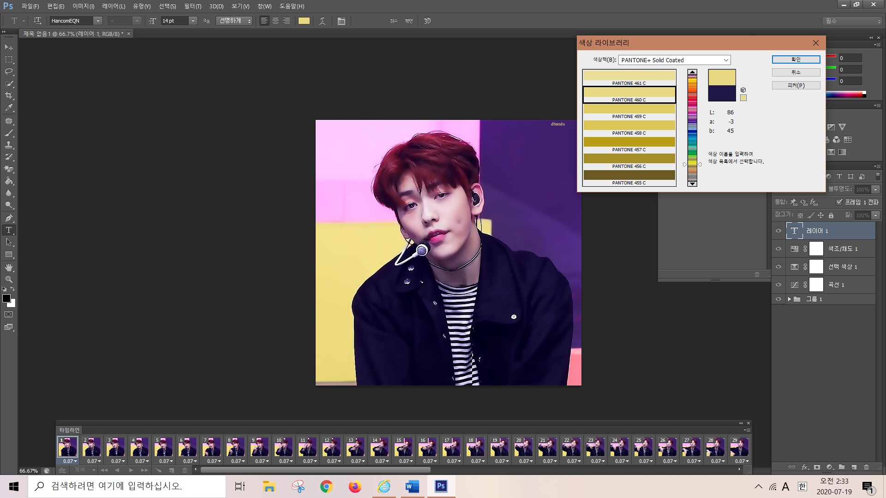Select the Zoom tool in toolbar
This screenshot has width=886, height=498.
click(9, 279)
